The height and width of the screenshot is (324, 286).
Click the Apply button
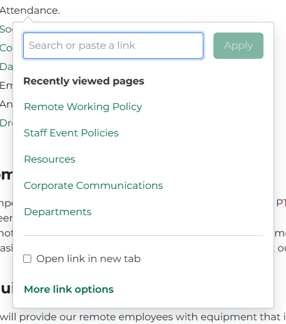coord(238,46)
